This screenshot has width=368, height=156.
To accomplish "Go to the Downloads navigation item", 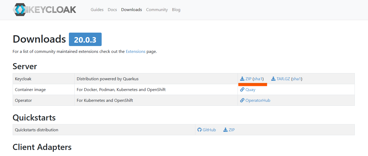I will pos(131,10).
